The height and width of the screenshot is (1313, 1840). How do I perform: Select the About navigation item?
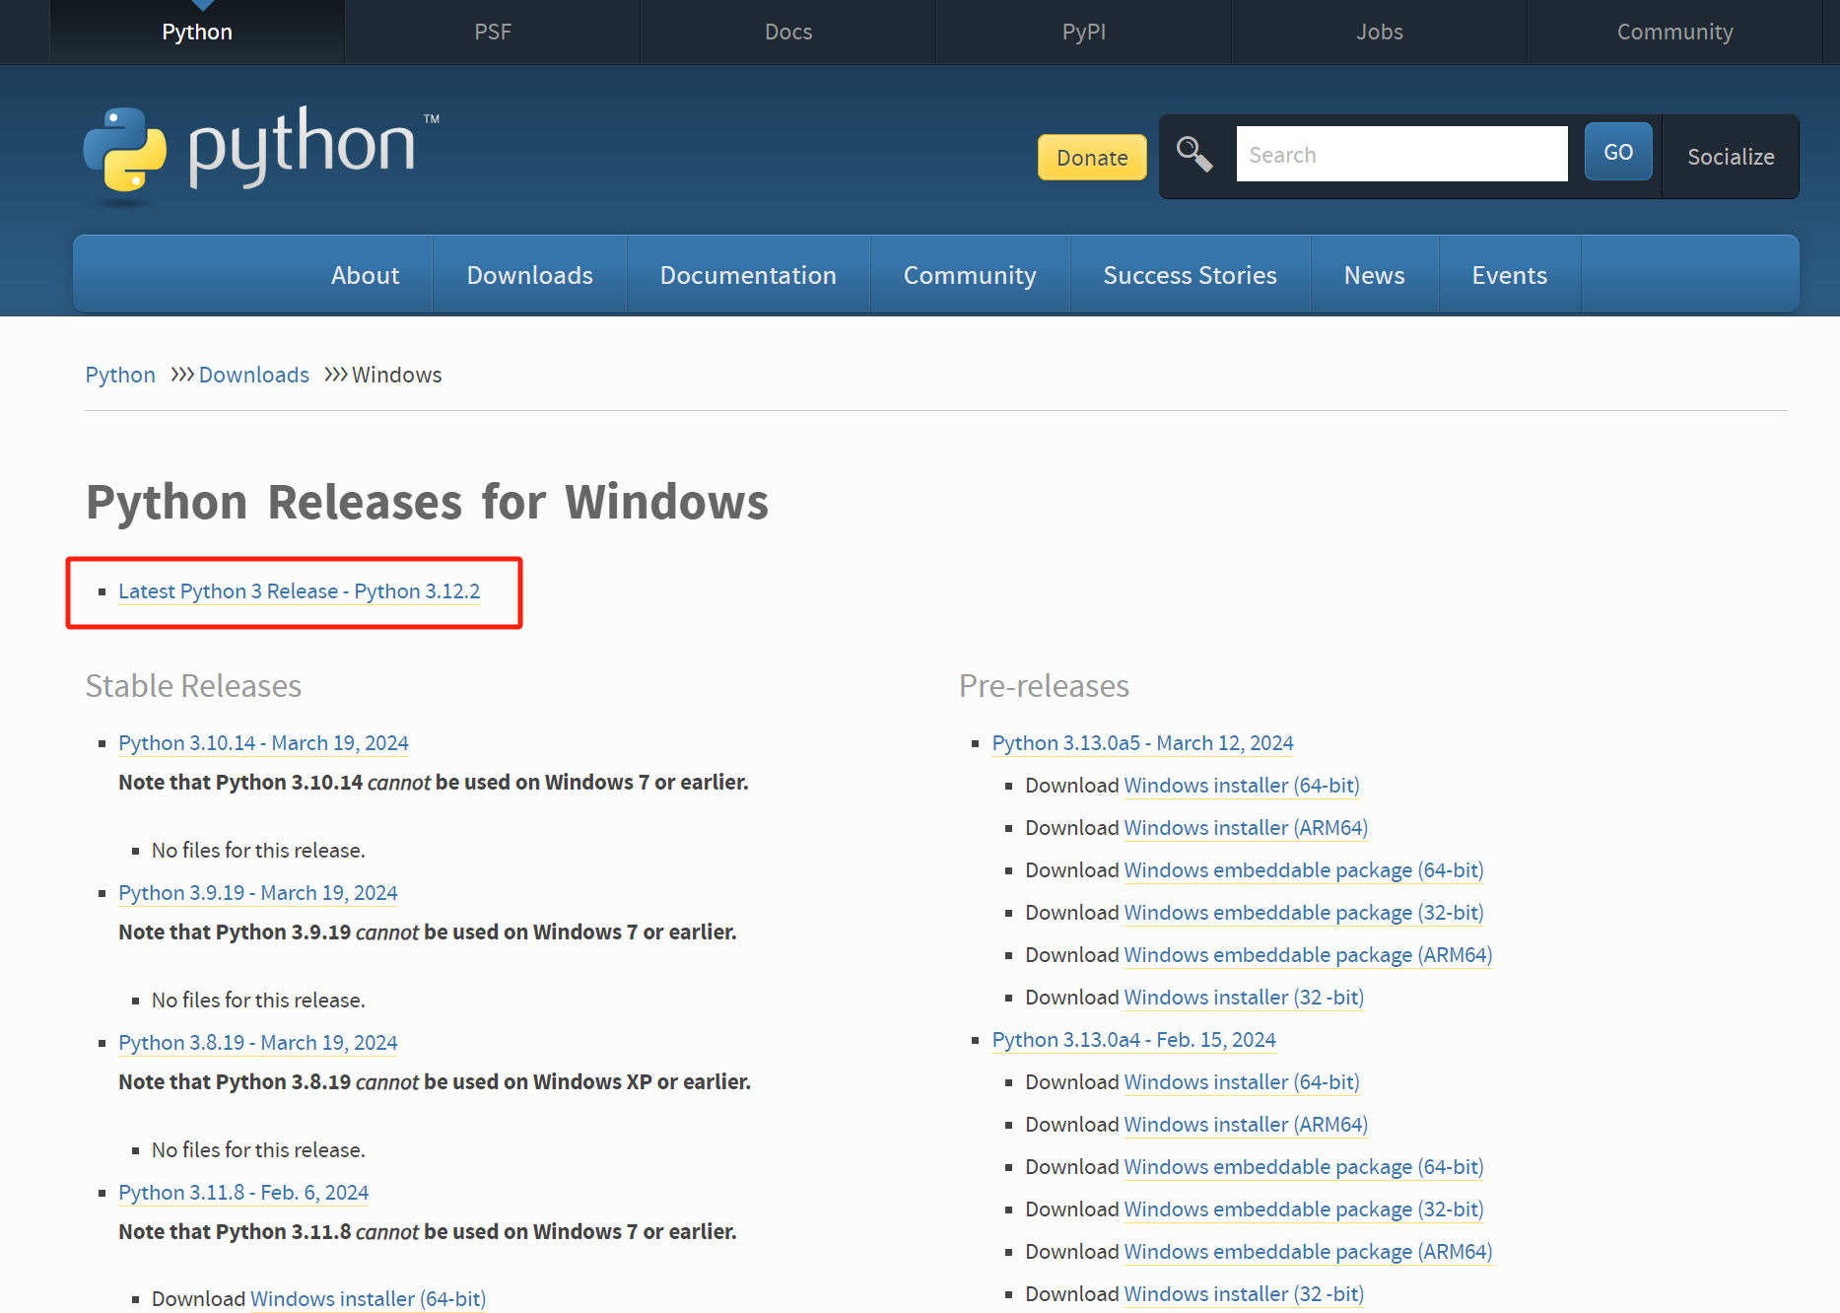pyautogui.click(x=365, y=275)
